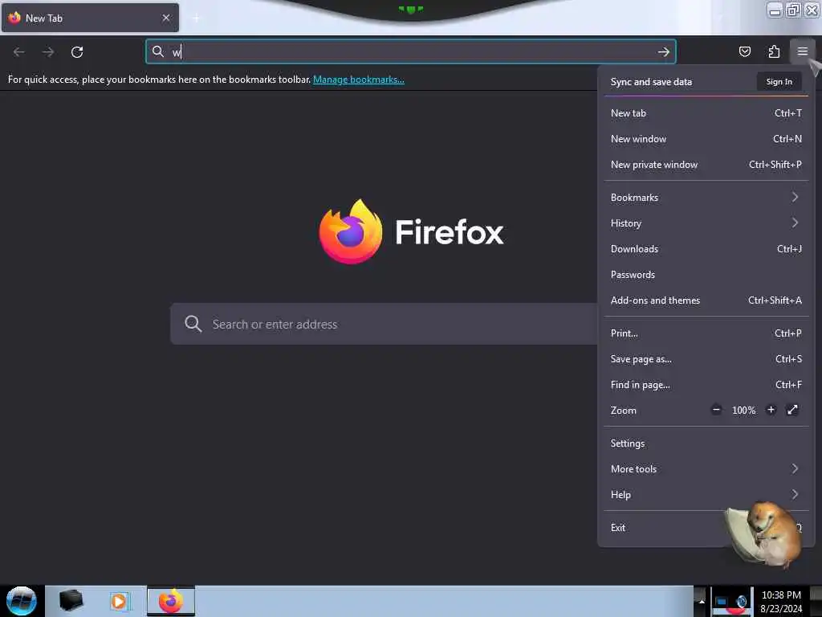Reload the current page
Viewport: 822px width, 617px height.
(x=77, y=52)
